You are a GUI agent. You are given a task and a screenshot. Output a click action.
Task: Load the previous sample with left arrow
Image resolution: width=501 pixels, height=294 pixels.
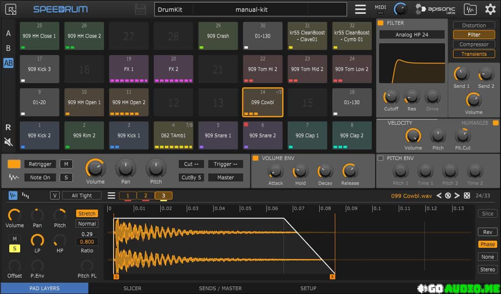point(439,195)
